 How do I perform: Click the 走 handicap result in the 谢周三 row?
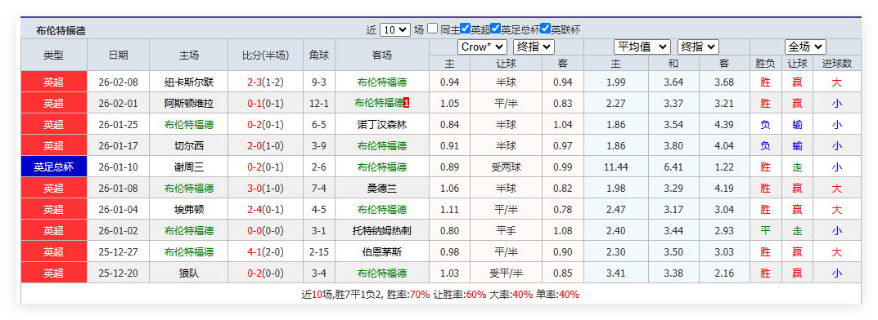(x=797, y=167)
